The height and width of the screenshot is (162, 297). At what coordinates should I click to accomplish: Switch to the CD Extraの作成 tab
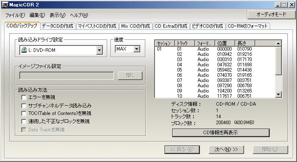[x=171, y=26]
